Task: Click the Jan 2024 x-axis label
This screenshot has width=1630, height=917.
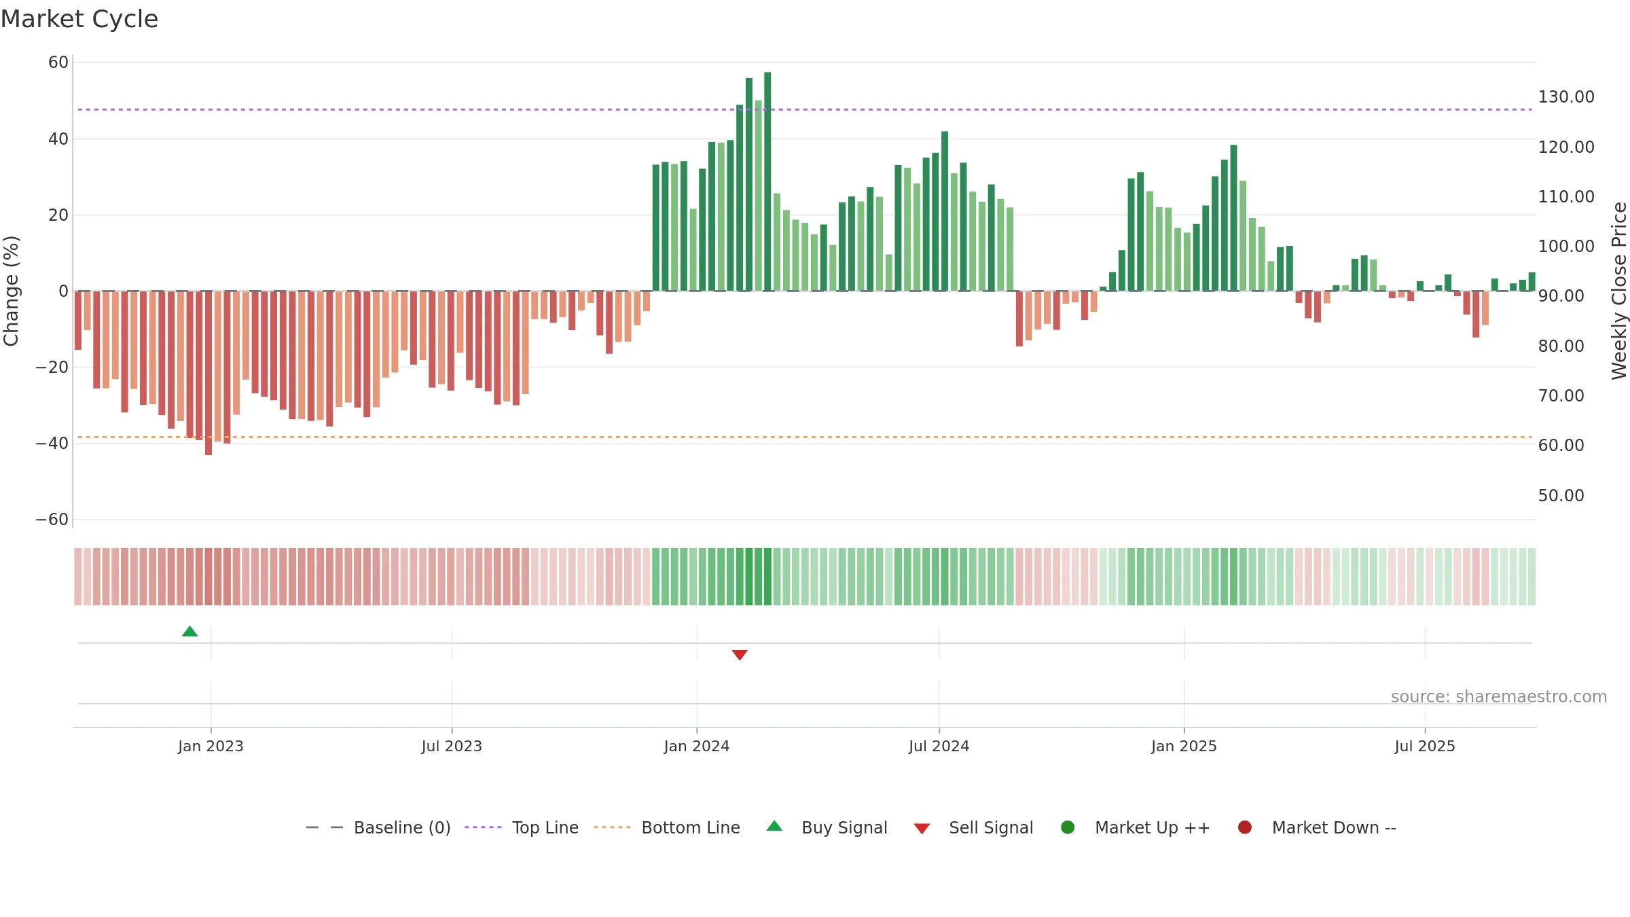Action: click(697, 747)
